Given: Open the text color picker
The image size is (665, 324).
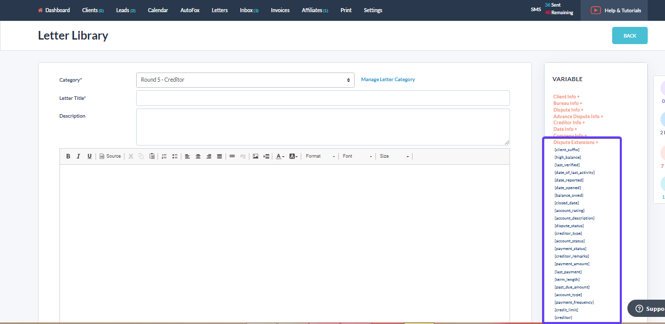Looking at the screenshot, I should coord(280,156).
